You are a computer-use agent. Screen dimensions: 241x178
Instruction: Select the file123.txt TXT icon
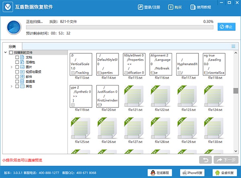tap(187, 96)
